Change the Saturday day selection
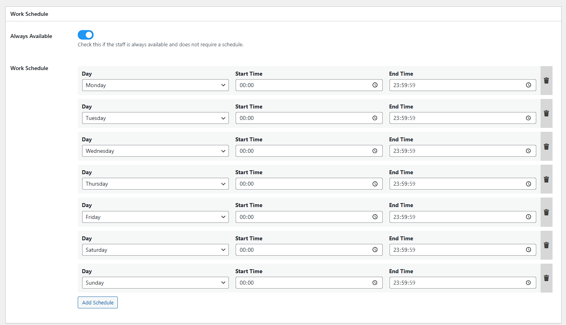 pyautogui.click(x=155, y=250)
